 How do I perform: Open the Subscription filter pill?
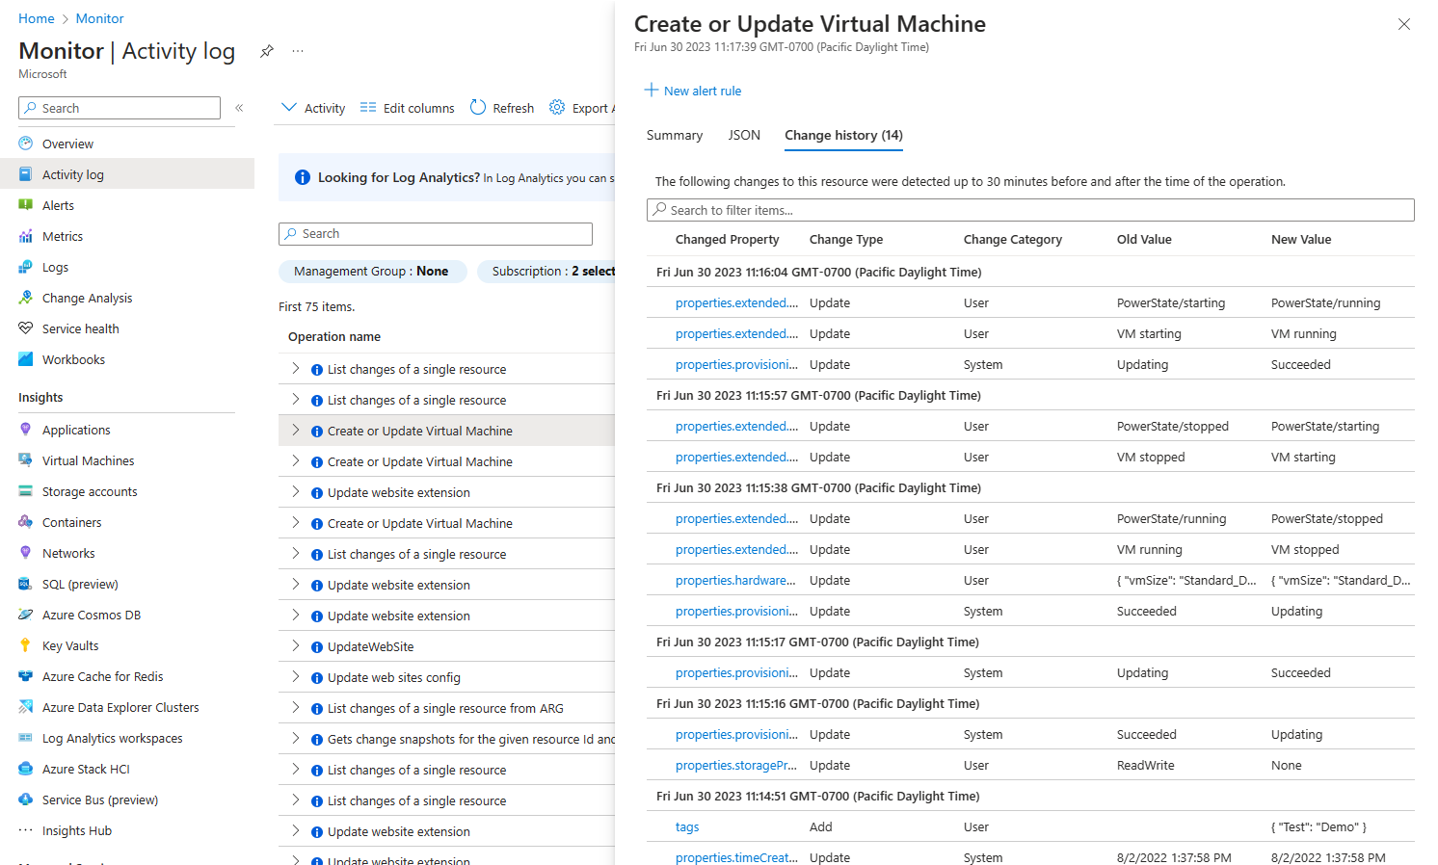coord(546,272)
